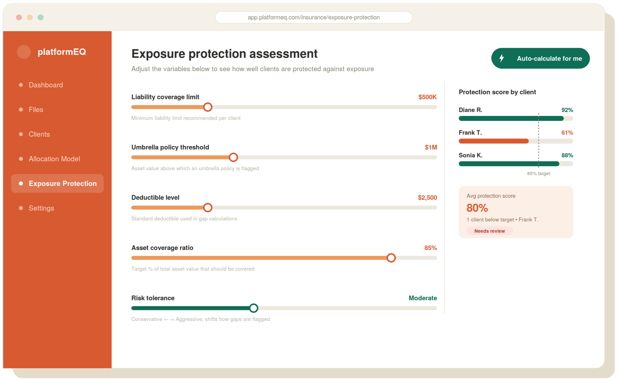Click the $2,500 deductible value
The image size is (618, 380).
[427, 198]
